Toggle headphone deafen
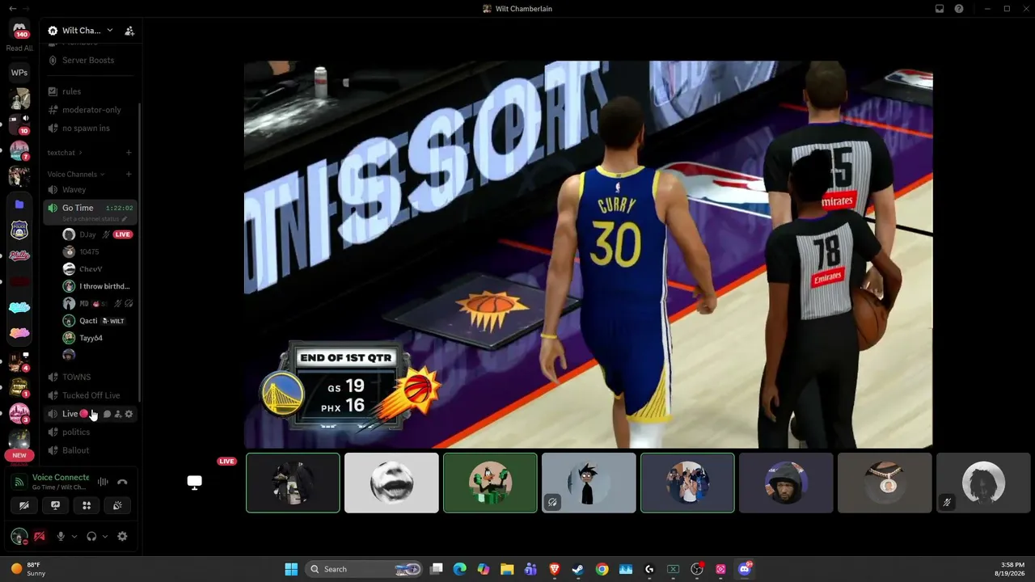The height and width of the screenshot is (582, 1035). pyautogui.click(x=91, y=536)
